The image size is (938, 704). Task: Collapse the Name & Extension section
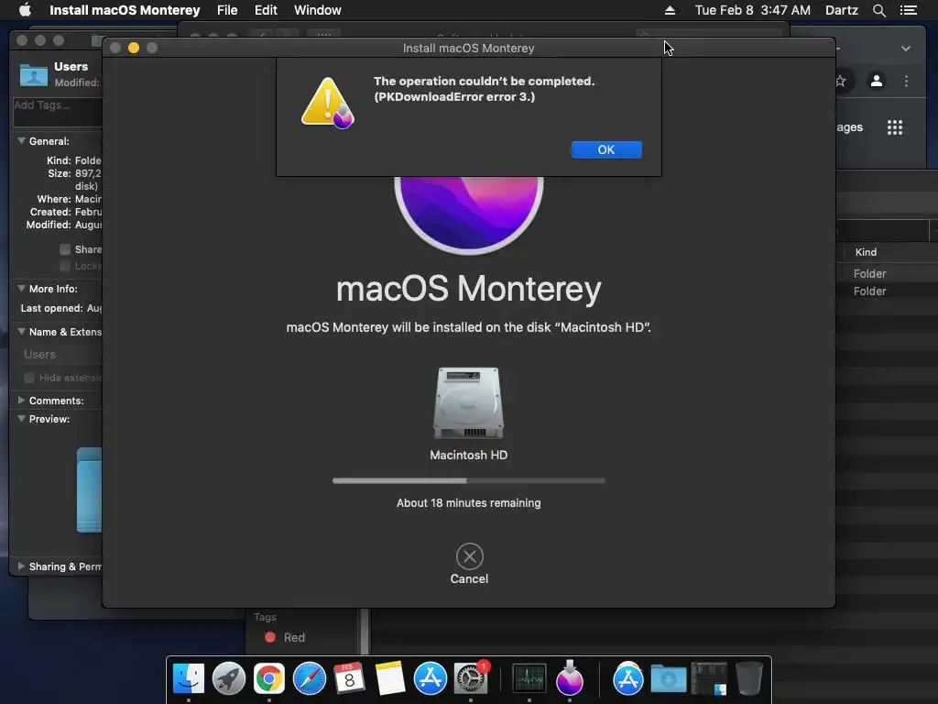coord(22,332)
